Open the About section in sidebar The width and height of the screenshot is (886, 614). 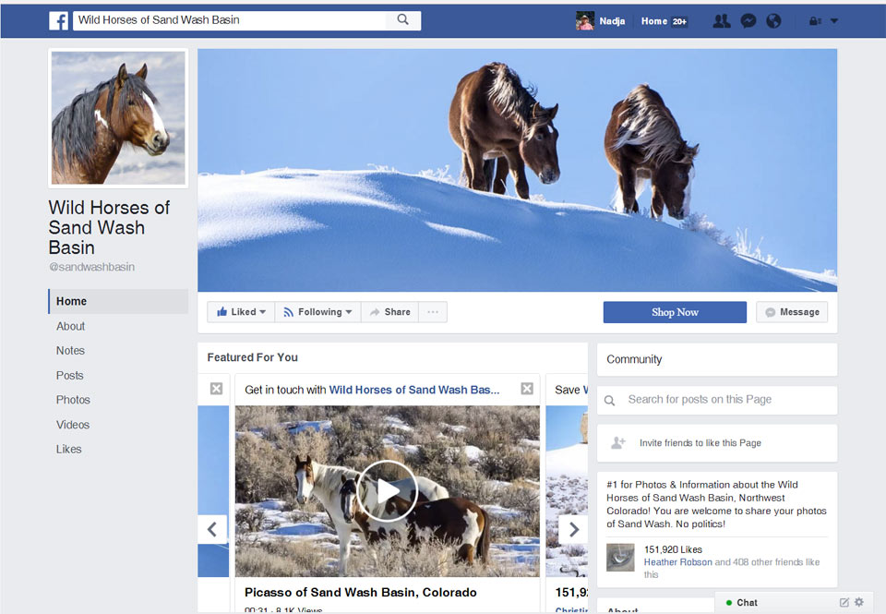coord(71,326)
